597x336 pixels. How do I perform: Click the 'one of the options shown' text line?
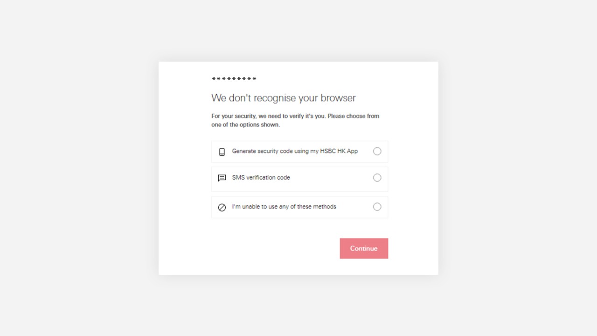pyautogui.click(x=245, y=125)
